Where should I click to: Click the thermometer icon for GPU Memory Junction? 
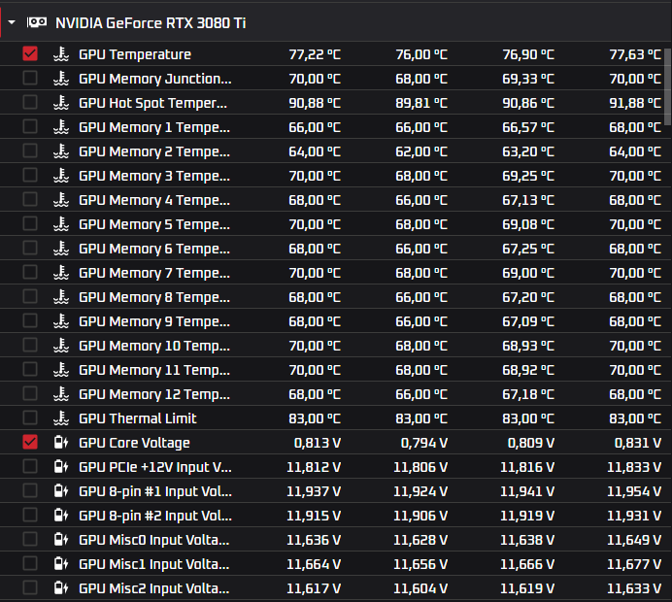pyautogui.click(x=61, y=79)
